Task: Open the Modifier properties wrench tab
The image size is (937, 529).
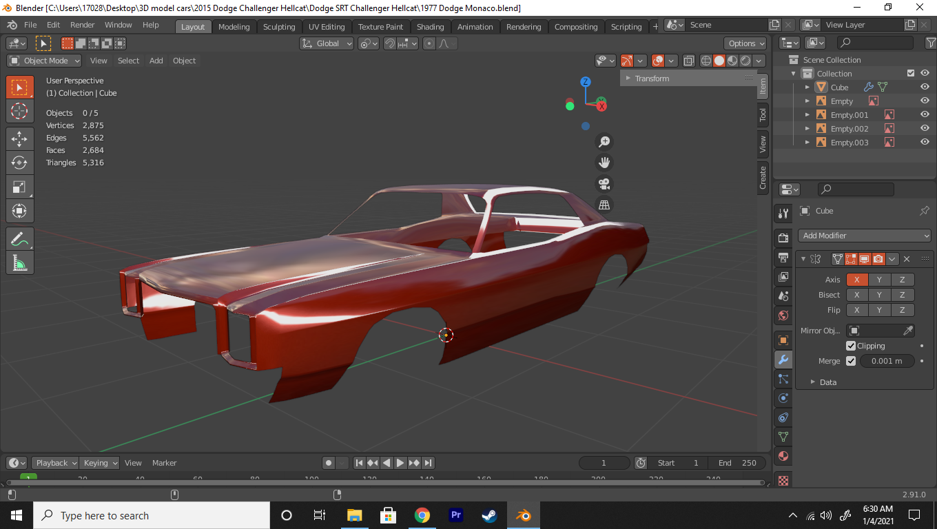Action: 783,360
